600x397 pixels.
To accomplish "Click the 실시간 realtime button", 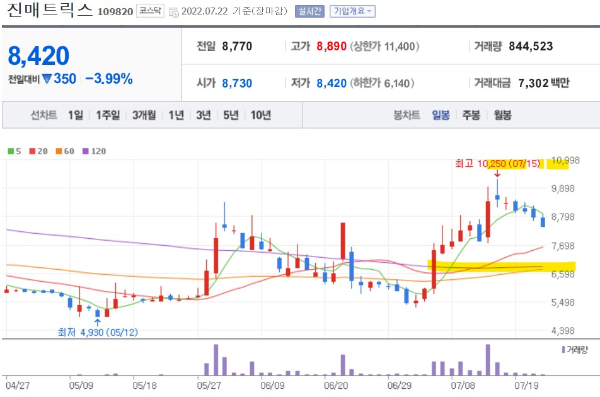I will [309, 11].
